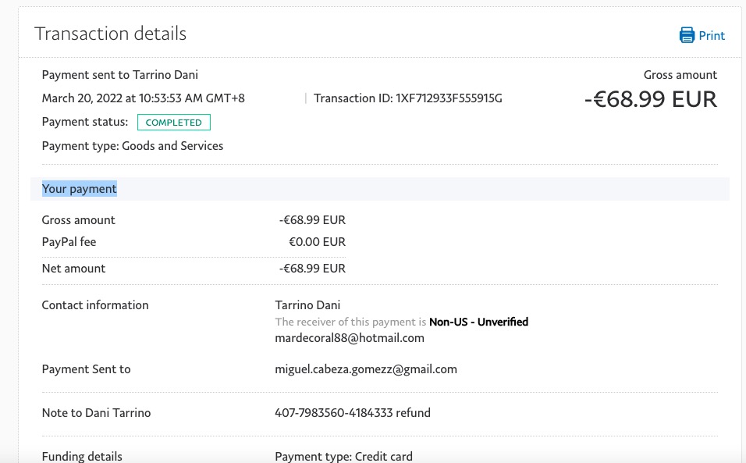Click the printer icon
This screenshot has width=746, height=463.
687,35
